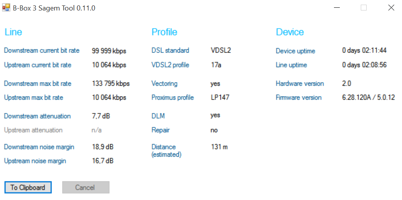Click the Downstream attenuation label
This screenshot has height=200, width=402.
[37, 116]
